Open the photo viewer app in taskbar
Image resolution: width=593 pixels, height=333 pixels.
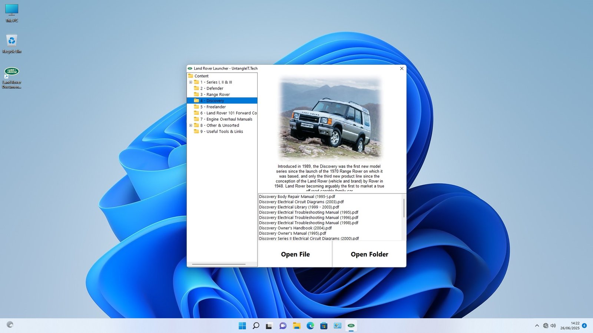[x=338, y=326]
